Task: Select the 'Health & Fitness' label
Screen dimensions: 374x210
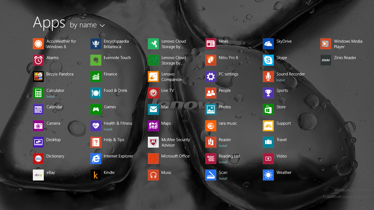Action: tap(118, 123)
